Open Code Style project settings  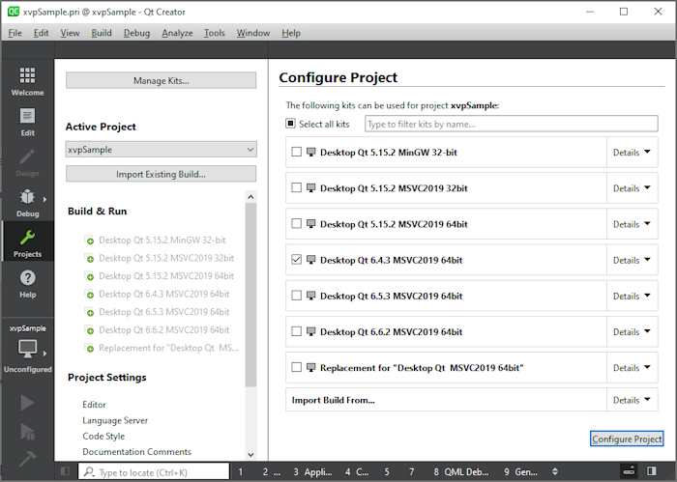[x=103, y=437]
